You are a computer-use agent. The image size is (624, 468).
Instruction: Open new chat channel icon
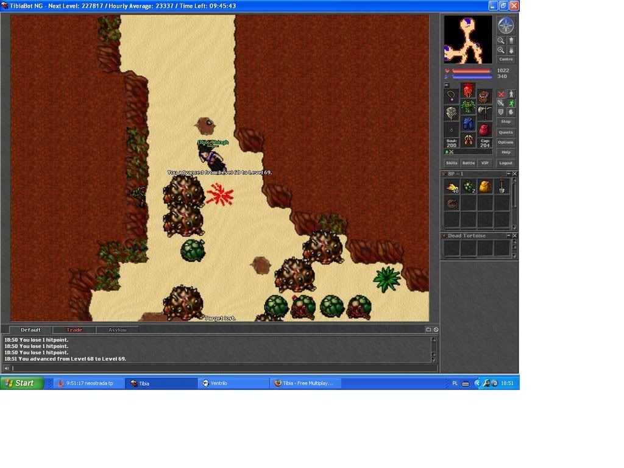(428, 330)
